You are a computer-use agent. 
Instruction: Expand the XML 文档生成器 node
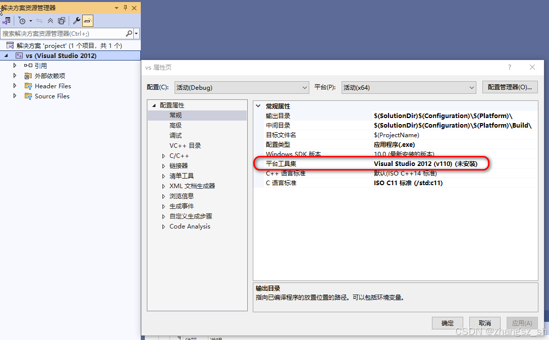click(x=163, y=186)
